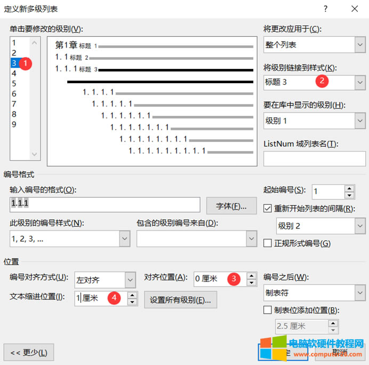Viewport: 369px width, 365px height.
Task: Open the 要在库中显示的级别 dropdown
Action: point(360,121)
